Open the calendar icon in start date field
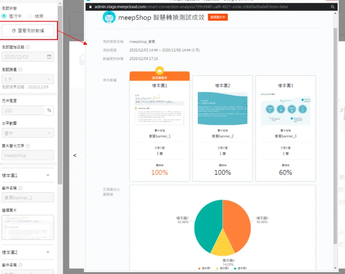This screenshot has height=274, width=345. tap(49, 56)
